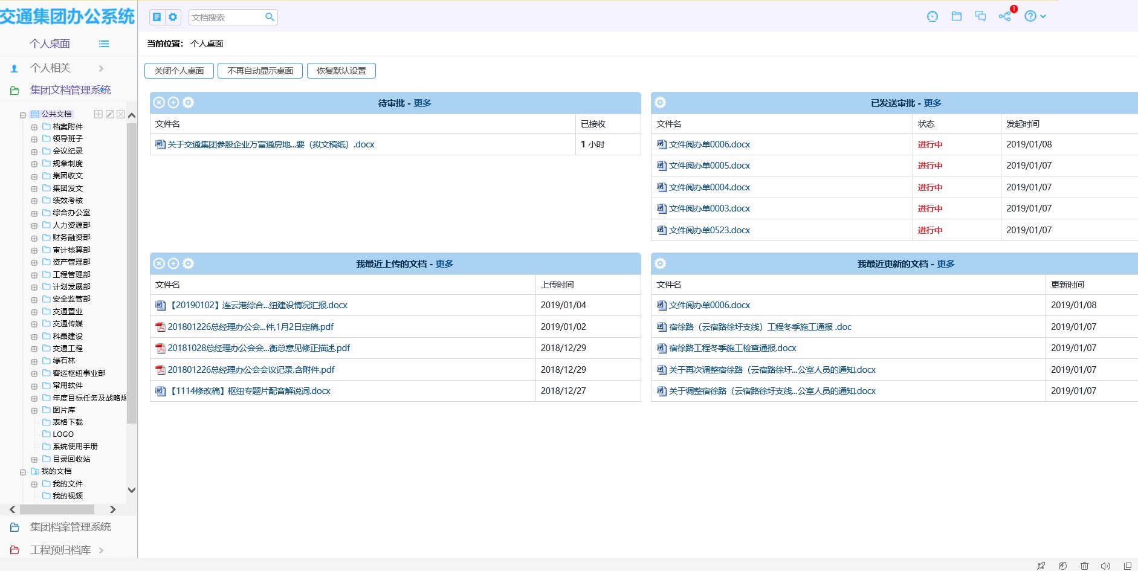Click the rocket icon in the status bar
Screen dimensions: 1138x571
point(1041,566)
